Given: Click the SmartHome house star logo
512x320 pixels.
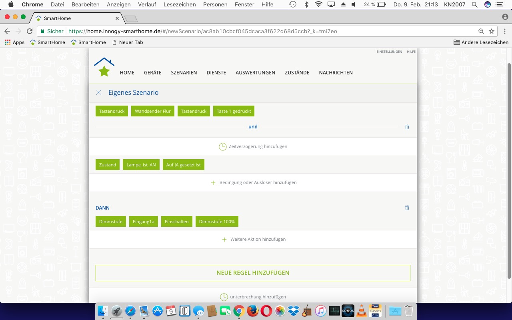Looking at the screenshot, I should [104, 67].
